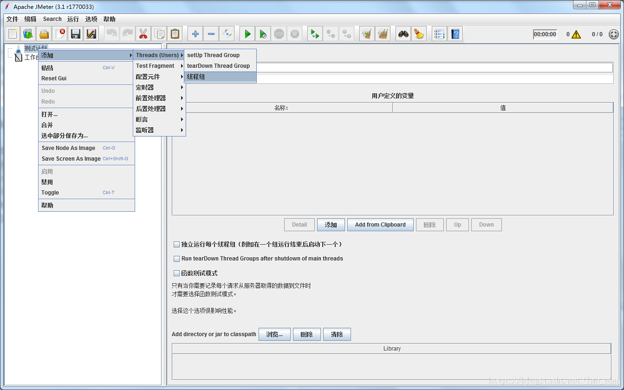Viewport: 624px width, 390px height.
Task: Click Remote shutdown all icon
Action: coord(347,34)
